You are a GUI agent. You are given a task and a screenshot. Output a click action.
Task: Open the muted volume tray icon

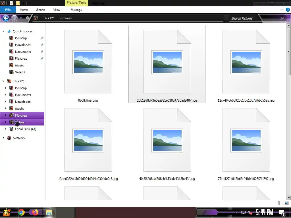click(x=250, y=212)
